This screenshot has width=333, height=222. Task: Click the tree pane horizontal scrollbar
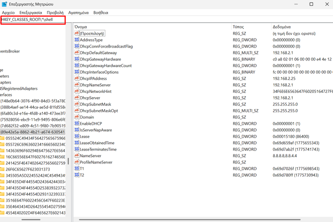coord(31,219)
